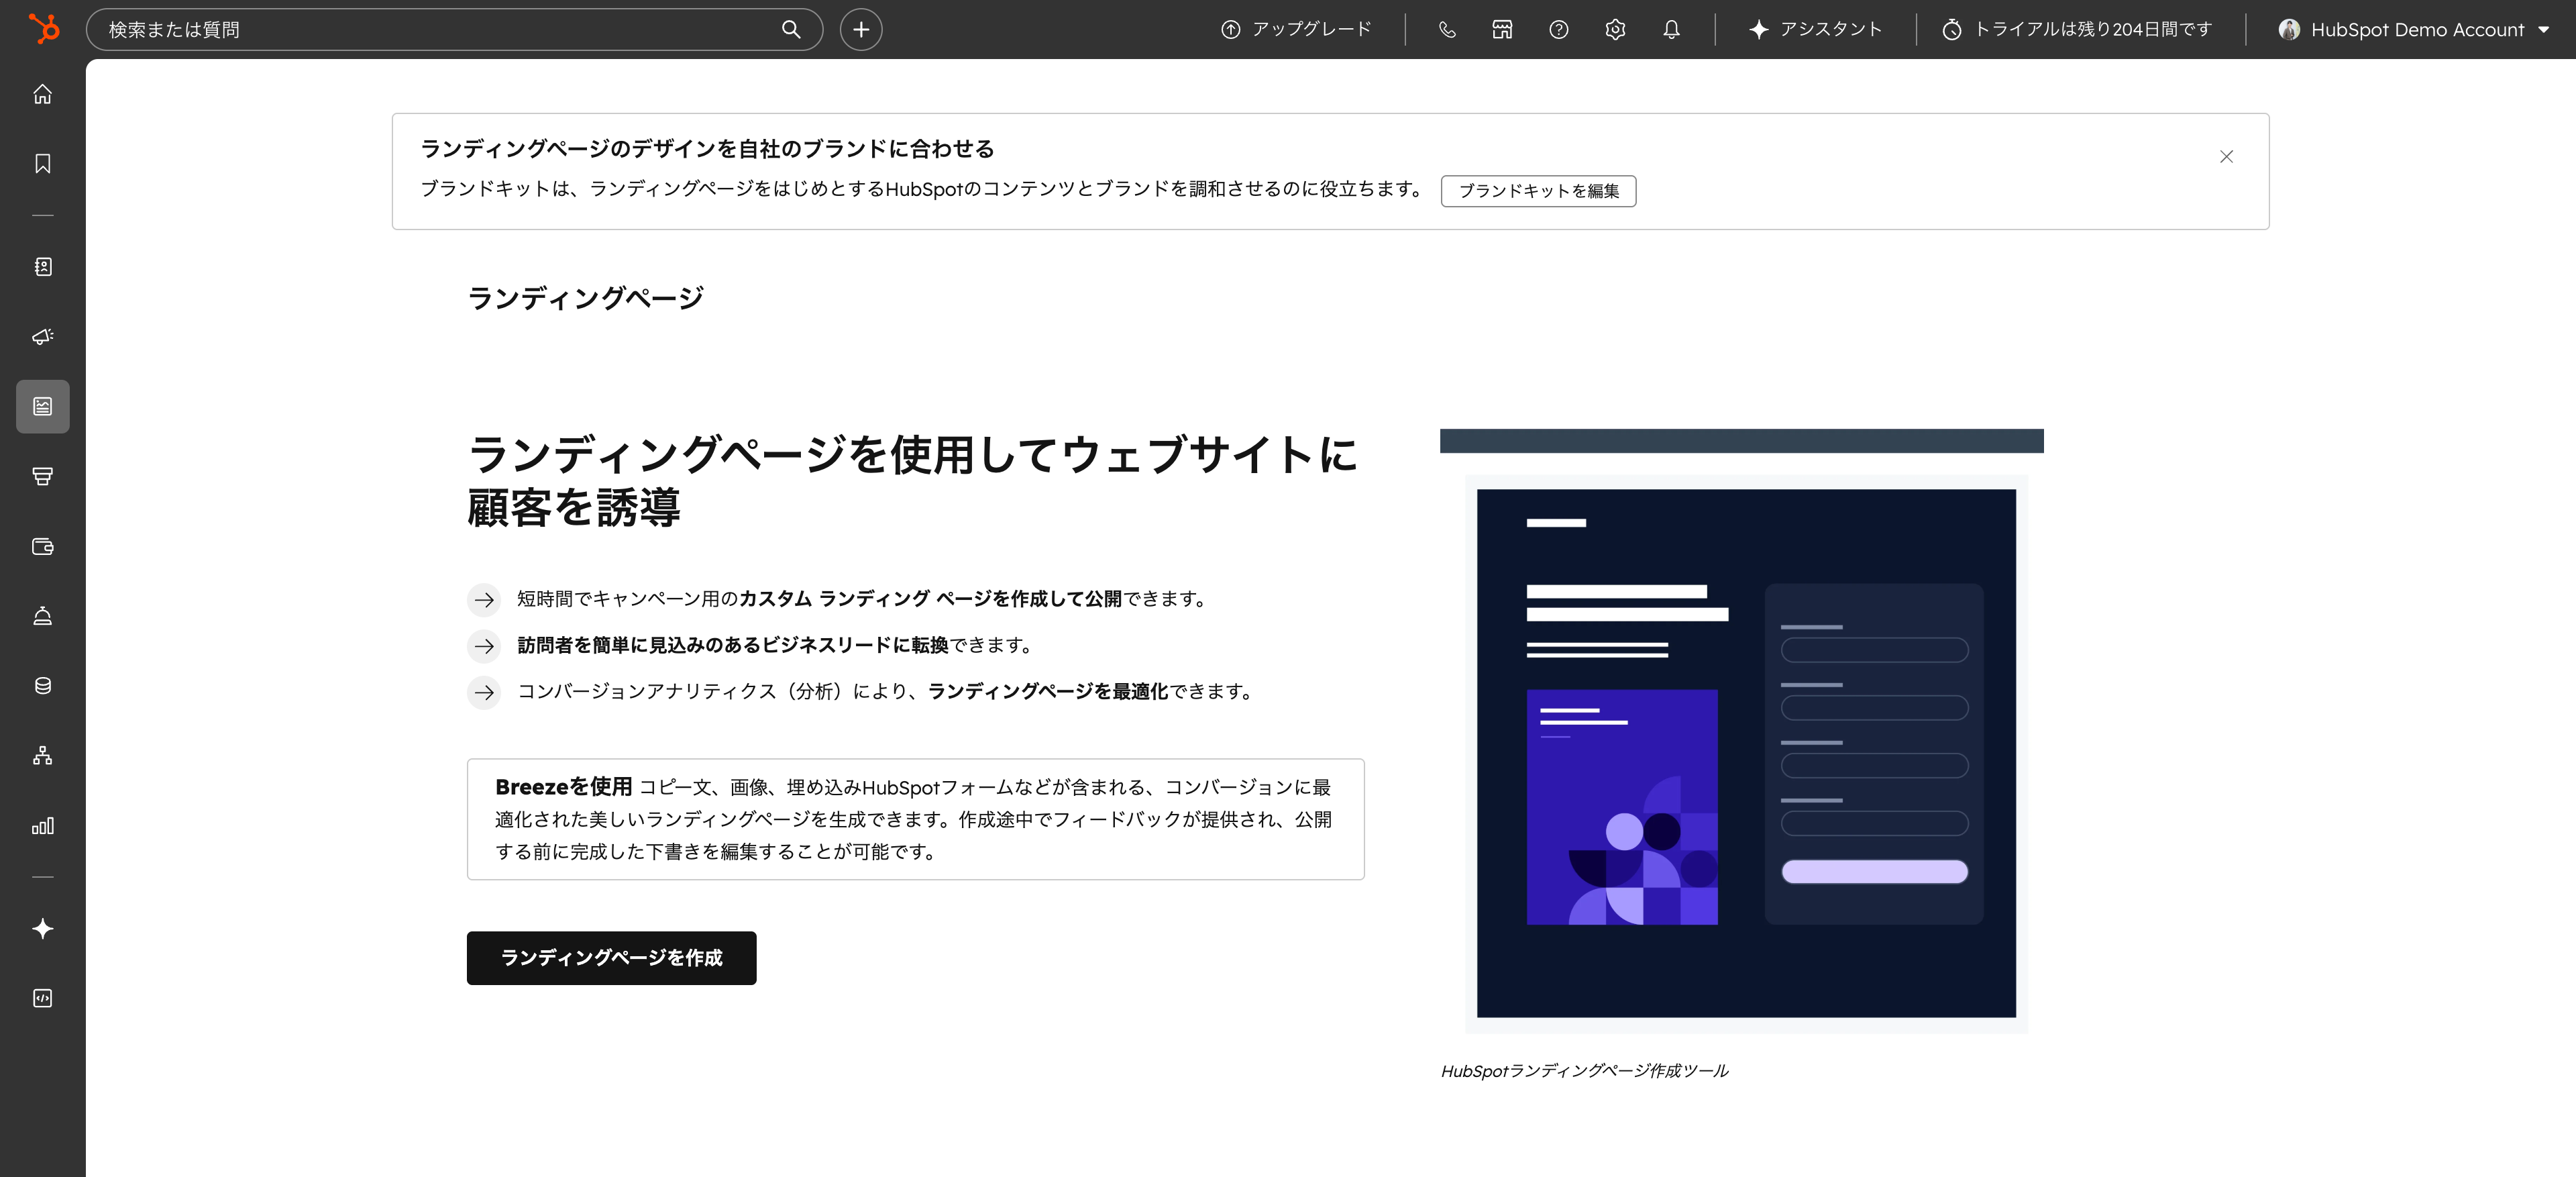Open the Service bell icon
The height and width of the screenshot is (1177, 2576).
pos(42,615)
